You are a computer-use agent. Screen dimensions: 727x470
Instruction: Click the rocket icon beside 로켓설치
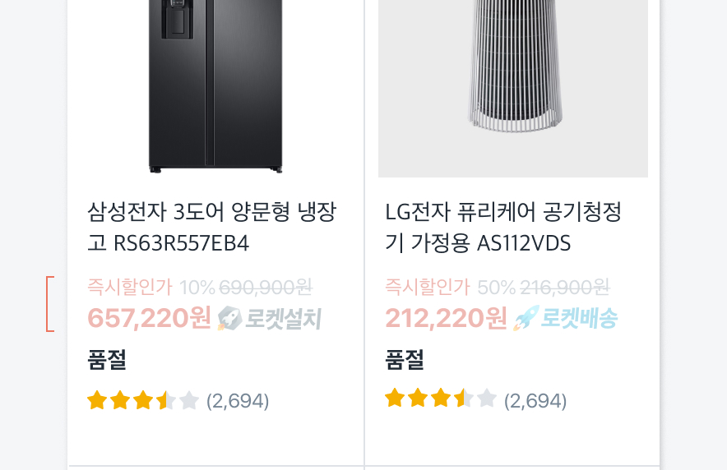point(229,319)
